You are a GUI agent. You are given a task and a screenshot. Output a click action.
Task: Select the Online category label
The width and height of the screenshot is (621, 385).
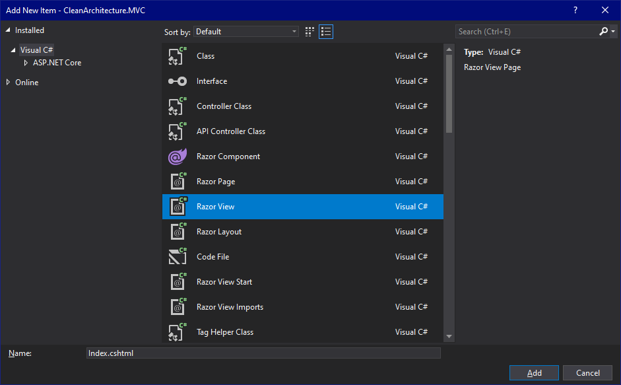[x=27, y=83]
